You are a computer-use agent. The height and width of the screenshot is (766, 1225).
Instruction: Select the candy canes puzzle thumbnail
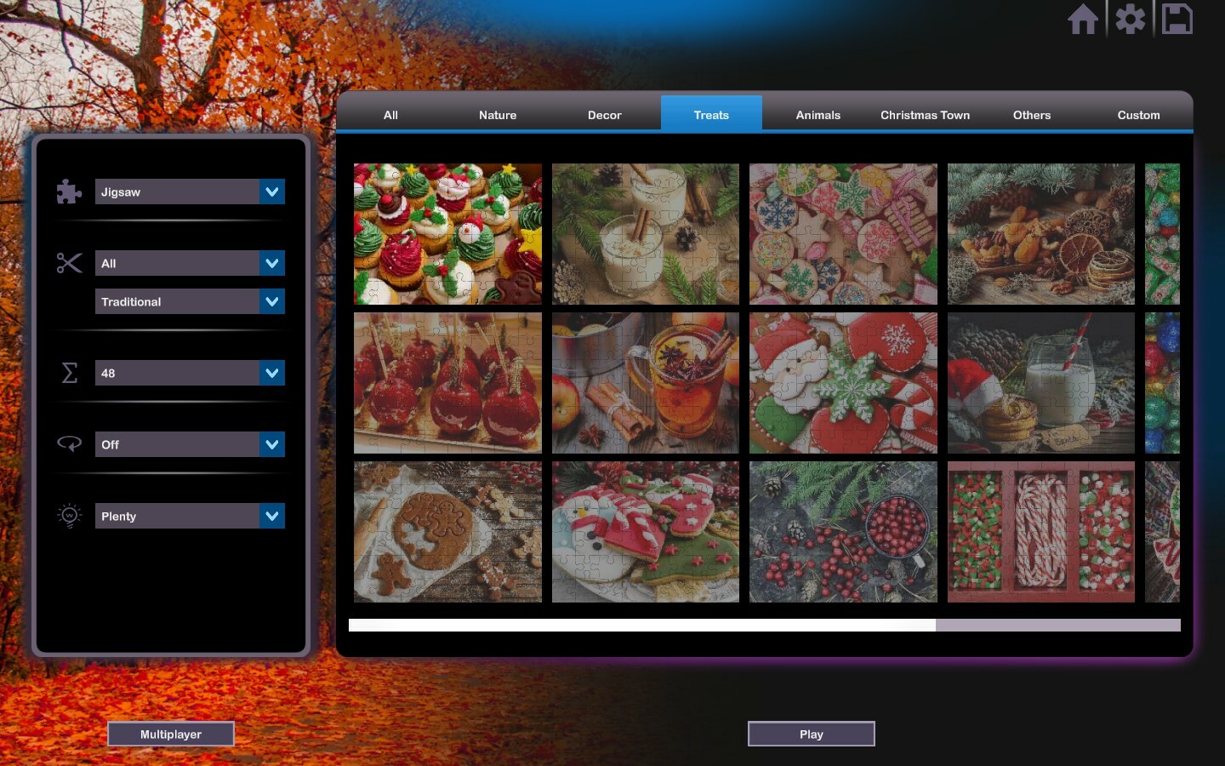pyautogui.click(x=1040, y=531)
